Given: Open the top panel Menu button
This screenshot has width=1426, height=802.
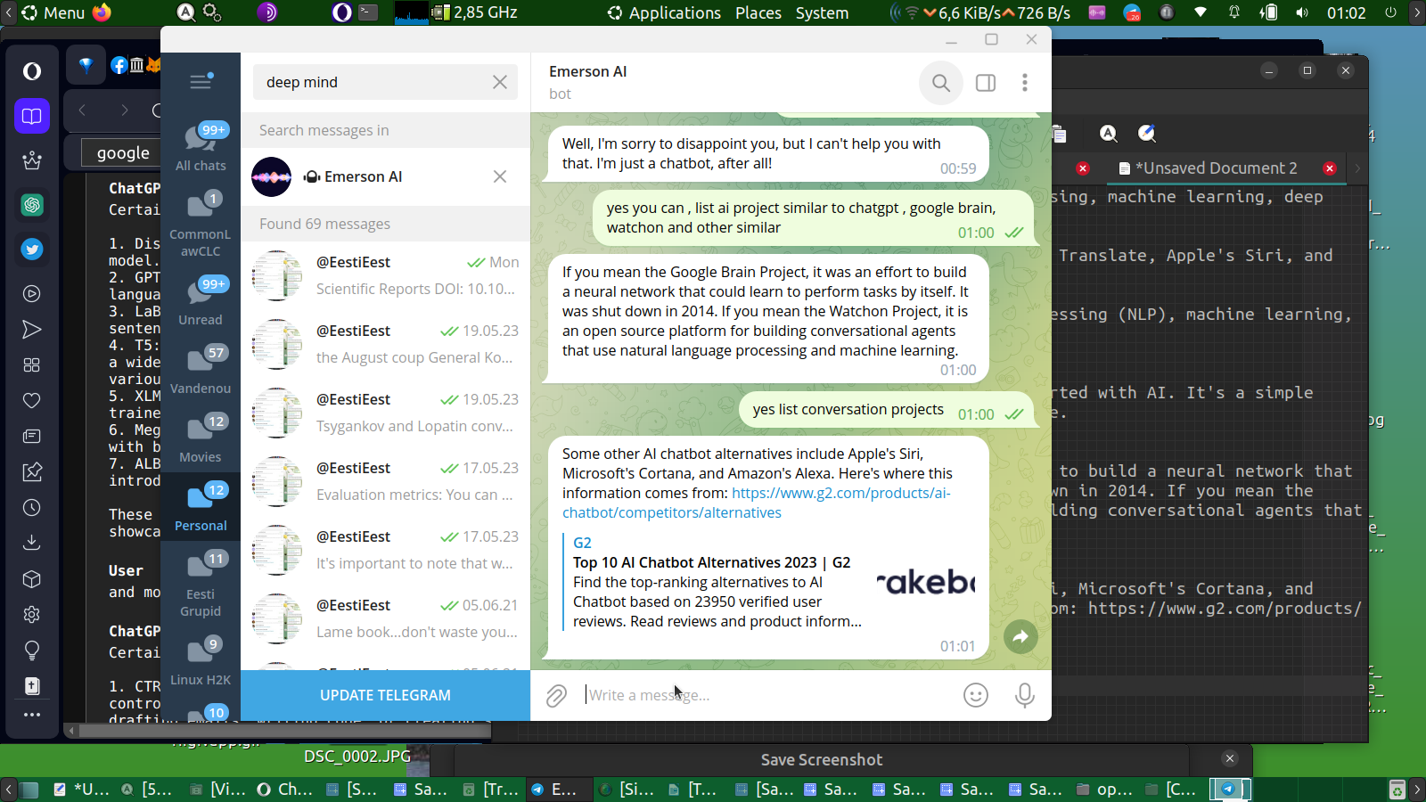Looking at the screenshot, I should click(x=53, y=12).
